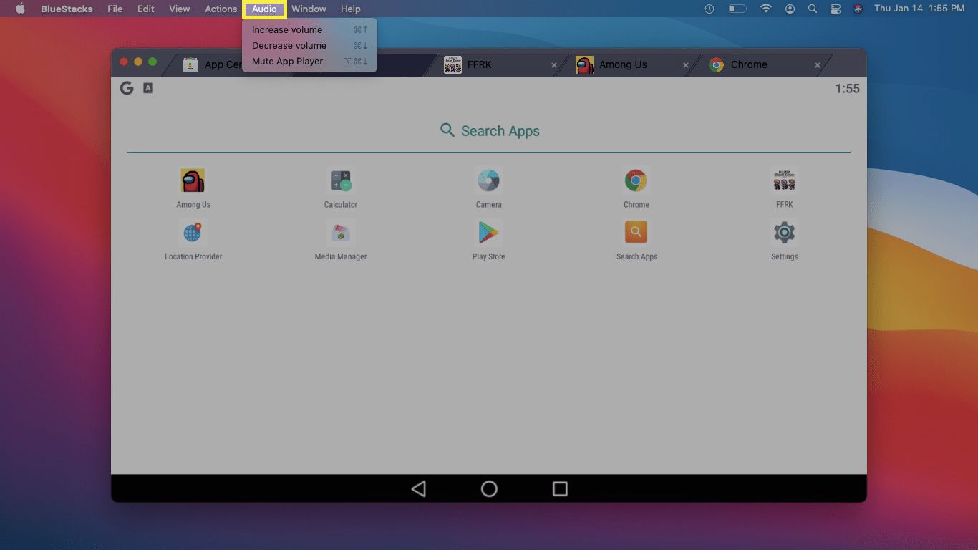The height and width of the screenshot is (550, 978).
Task: Click the Google G icon
Action: tap(127, 88)
